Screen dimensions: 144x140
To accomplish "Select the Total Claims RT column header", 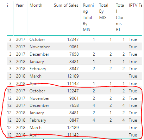I will coord(120,17).
